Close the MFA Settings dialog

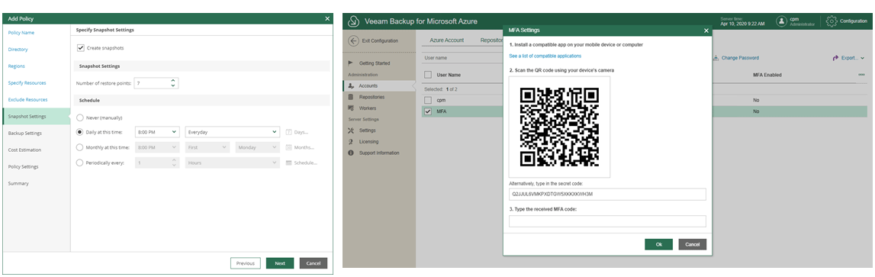[x=706, y=31]
